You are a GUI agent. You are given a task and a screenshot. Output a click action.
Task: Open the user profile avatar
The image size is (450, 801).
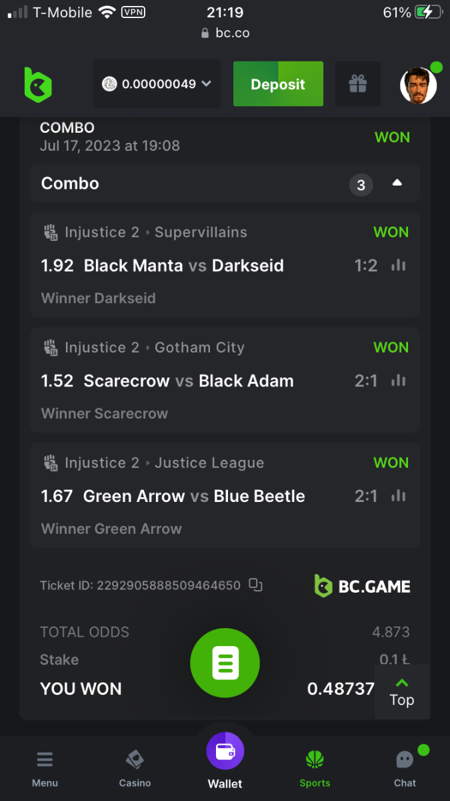[x=419, y=85]
